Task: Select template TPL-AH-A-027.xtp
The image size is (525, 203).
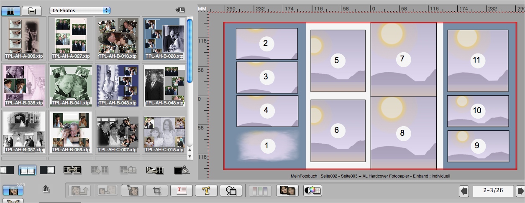Action: pos(71,38)
